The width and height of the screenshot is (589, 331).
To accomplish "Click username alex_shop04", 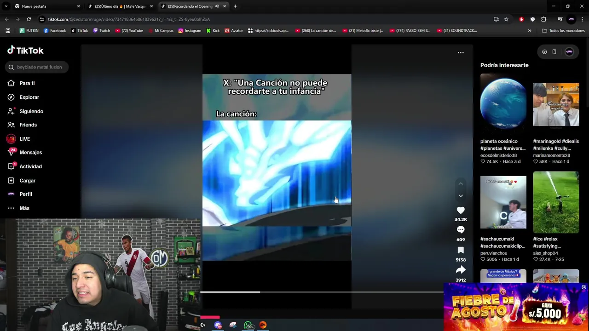I will [x=545, y=253].
